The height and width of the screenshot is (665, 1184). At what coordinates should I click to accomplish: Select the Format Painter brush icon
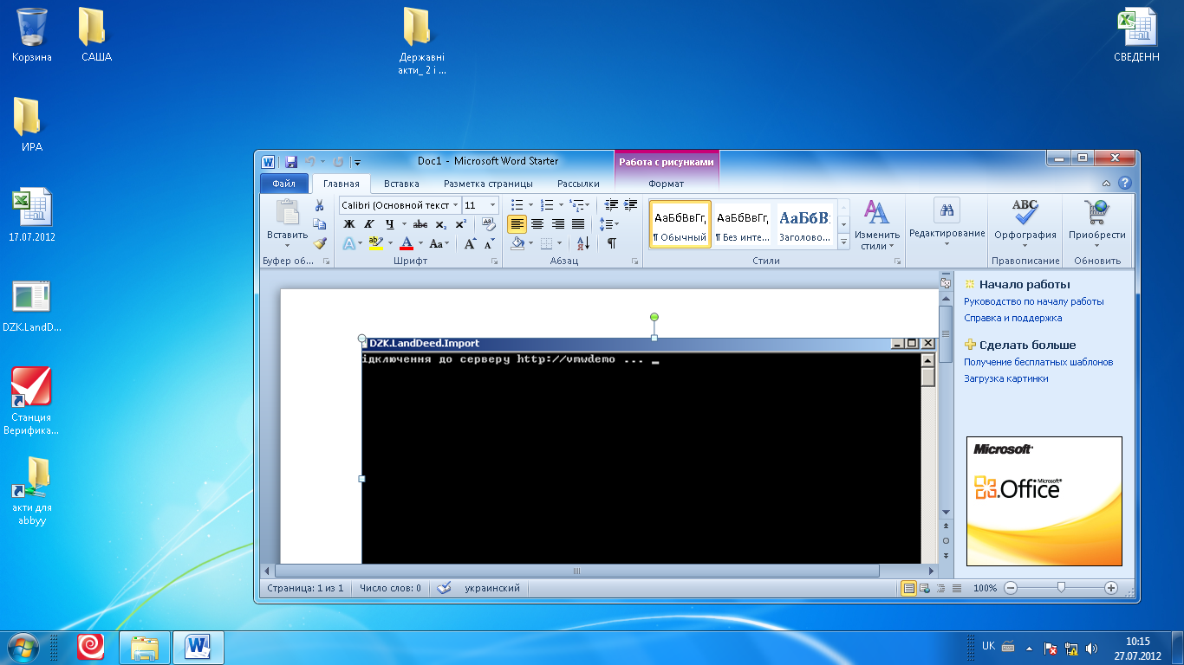pyautogui.click(x=320, y=243)
